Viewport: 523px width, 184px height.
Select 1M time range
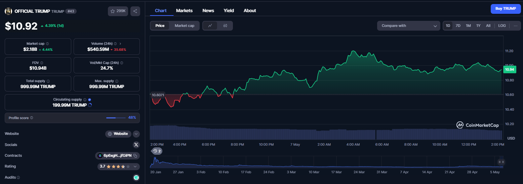468,26
